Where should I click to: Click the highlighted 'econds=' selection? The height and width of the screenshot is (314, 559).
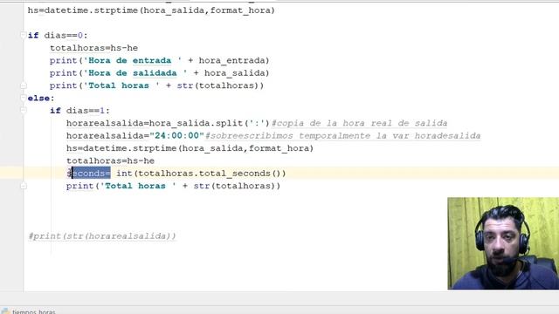[x=91, y=174]
